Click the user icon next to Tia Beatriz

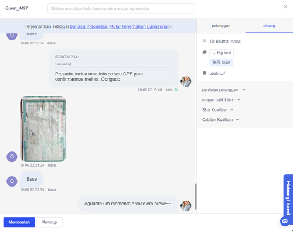point(205,41)
